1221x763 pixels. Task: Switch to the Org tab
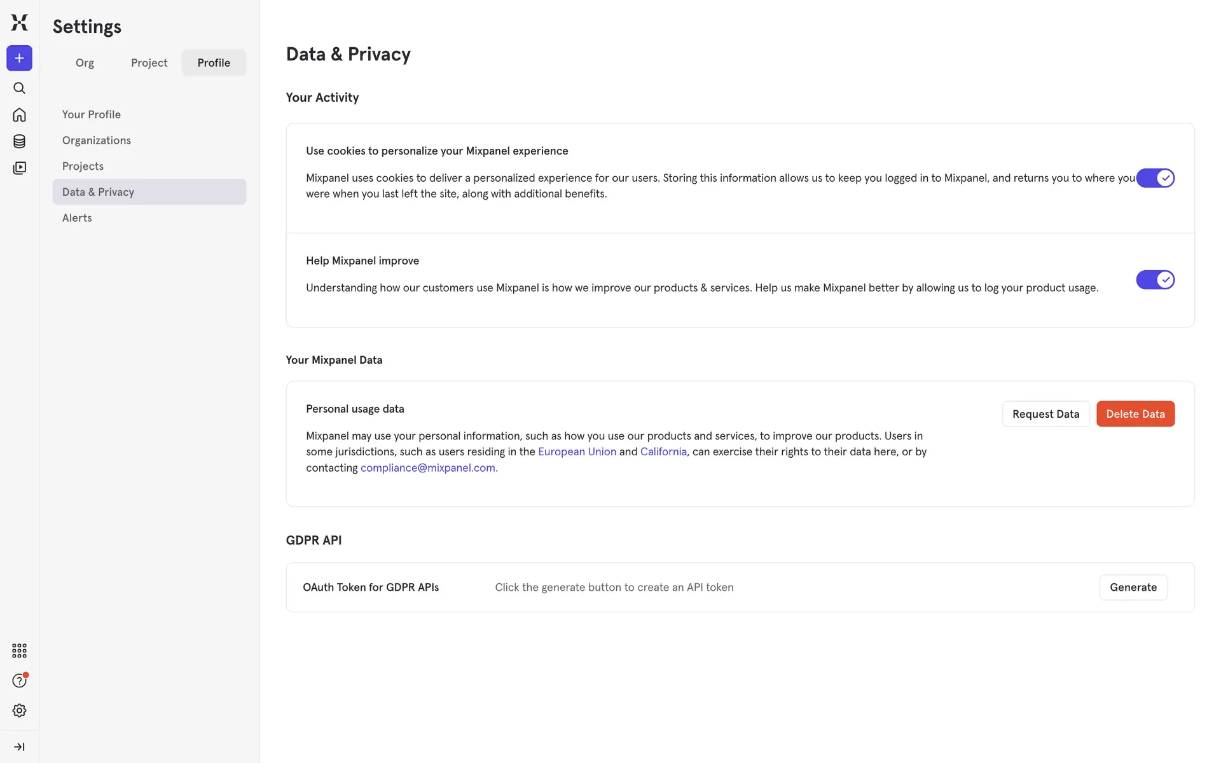85,63
